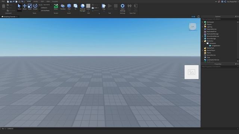Select Workspace in the Explorer
The width and height of the screenshot is (239, 134).
tap(210, 22)
